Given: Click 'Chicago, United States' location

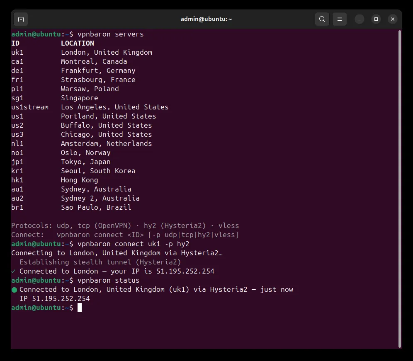Looking at the screenshot, I should pyautogui.click(x=107, y=135).
